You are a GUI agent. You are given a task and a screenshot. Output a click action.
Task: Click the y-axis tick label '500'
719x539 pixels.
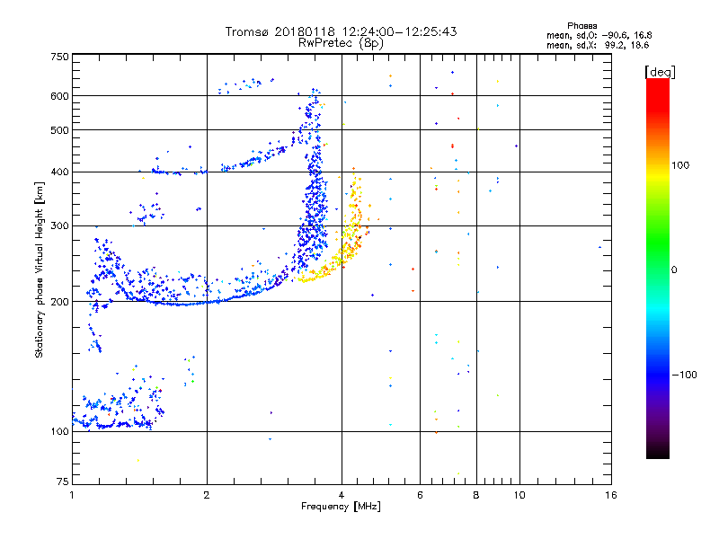pos(59,130)
